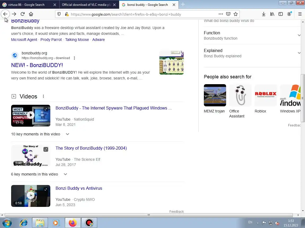Open the Downloads panel
The width and height of the screenshot is (305, 228).
click(x=264, y=14)
